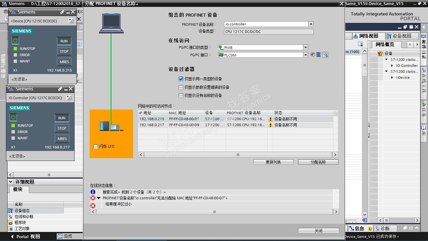Open the PG/PC 接口的类型 dropdown
This screenshot has height=241, width=428.
point(305,48)
